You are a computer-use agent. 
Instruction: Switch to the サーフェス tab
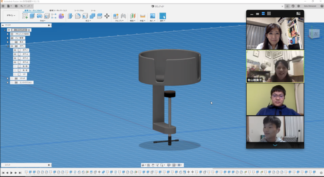[58, 10]
